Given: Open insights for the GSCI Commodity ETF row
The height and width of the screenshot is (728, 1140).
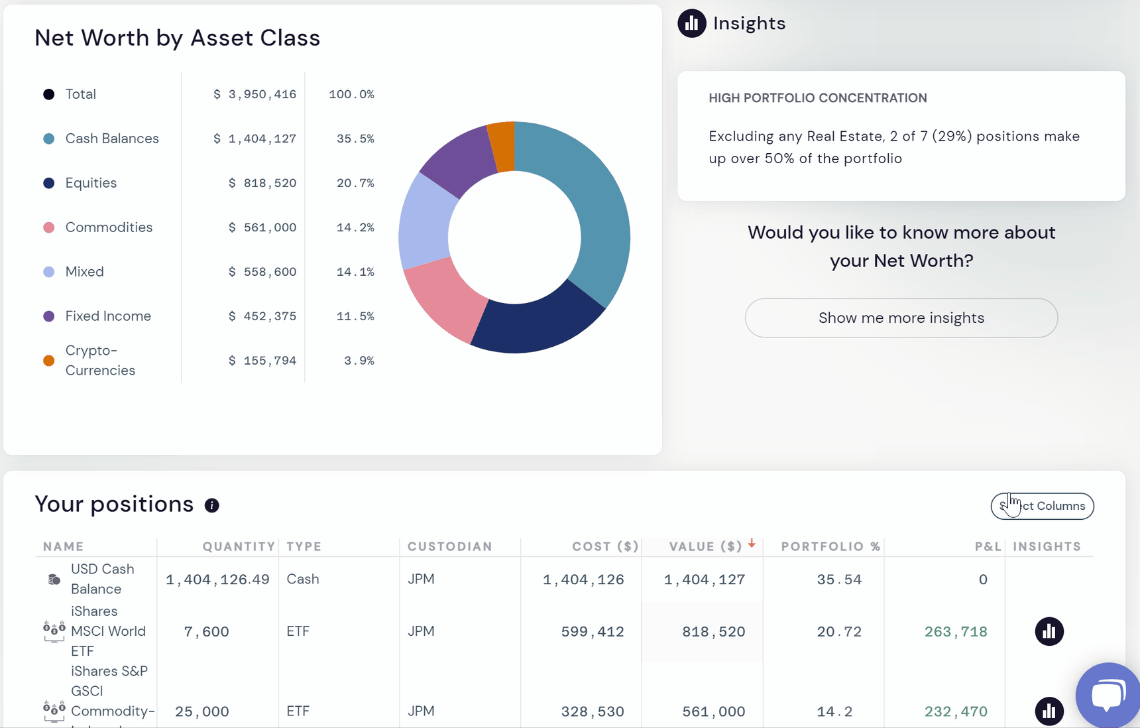Looking at the screenshot, I should 1049,711.
